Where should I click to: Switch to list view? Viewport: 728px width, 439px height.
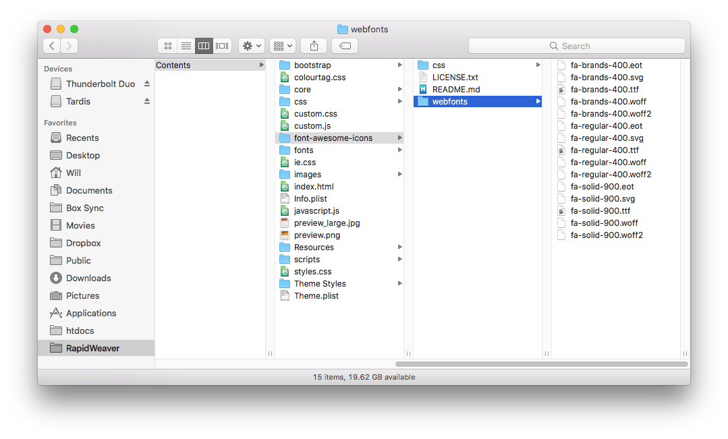pyautogui.click(x=186, y=45)
